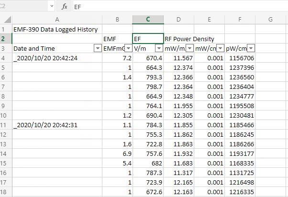Click cell with value 1193177

pos(240,153)
